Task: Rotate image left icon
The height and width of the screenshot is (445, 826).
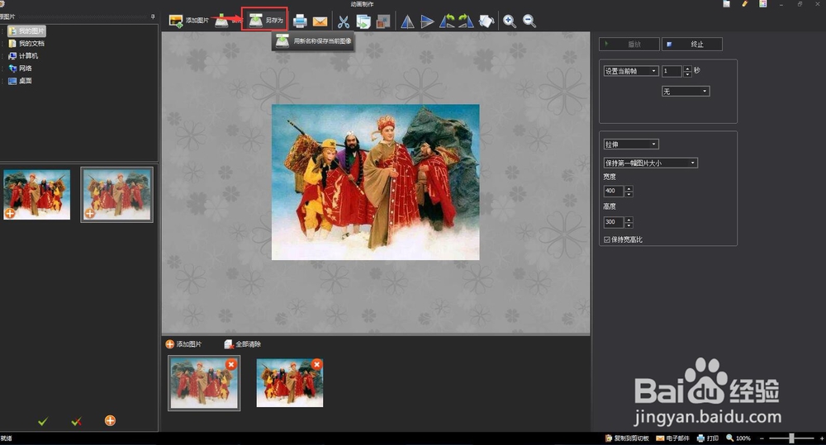Action: pos(447,21)
